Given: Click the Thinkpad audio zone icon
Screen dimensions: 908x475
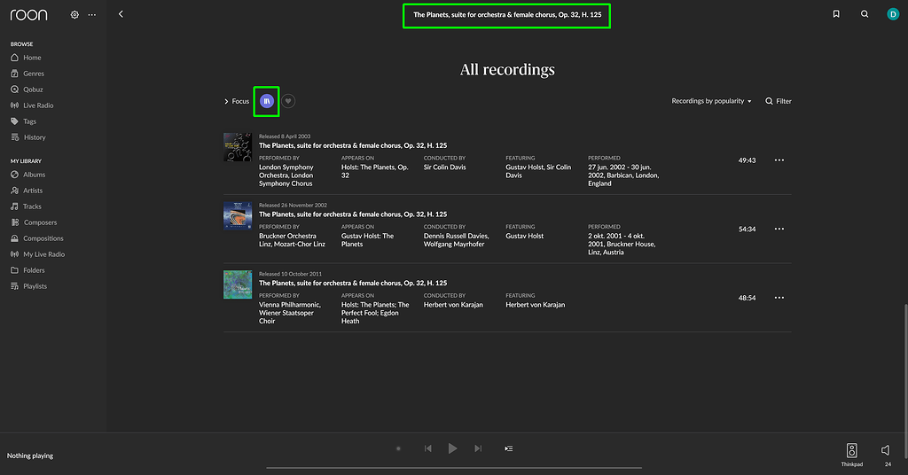Looking at the screenshot, I should pyautogui.click(x=851, y=450).
